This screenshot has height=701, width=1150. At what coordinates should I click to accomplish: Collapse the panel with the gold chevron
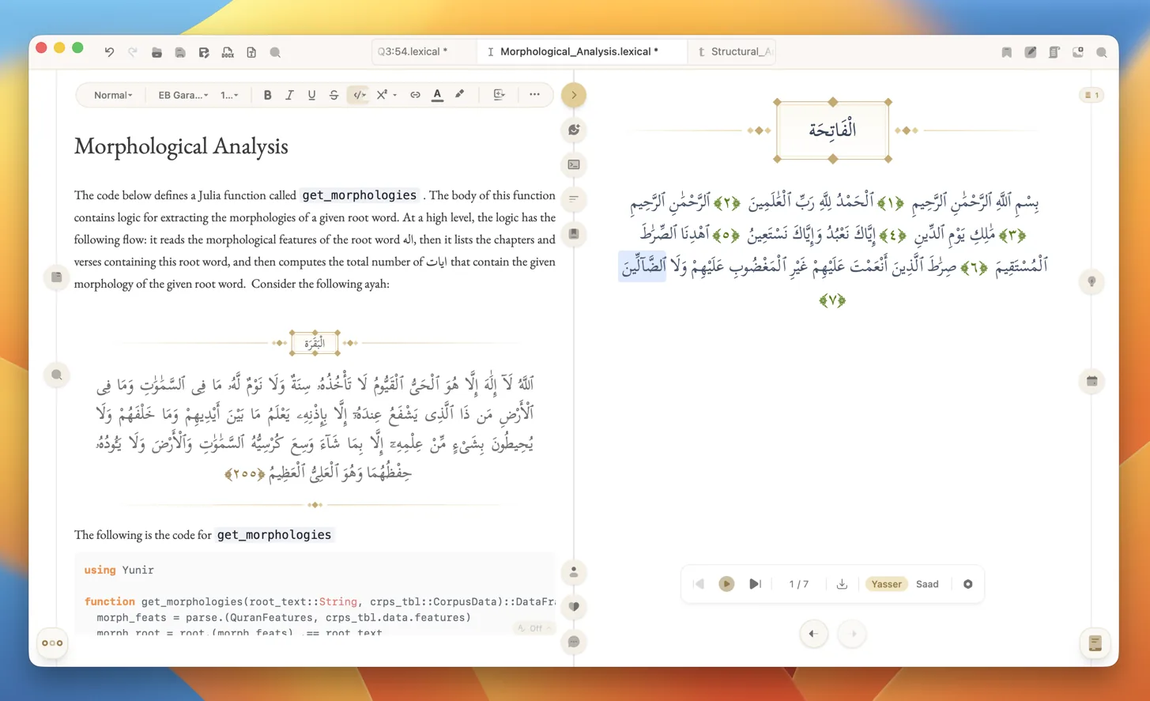tap(574, 95)
